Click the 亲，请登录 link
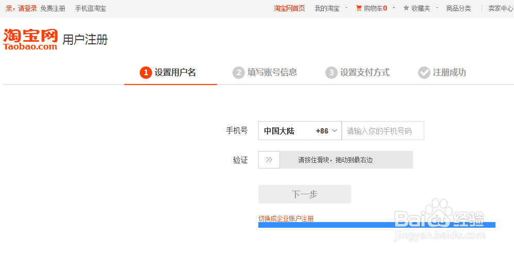 [x=21, y=9]
